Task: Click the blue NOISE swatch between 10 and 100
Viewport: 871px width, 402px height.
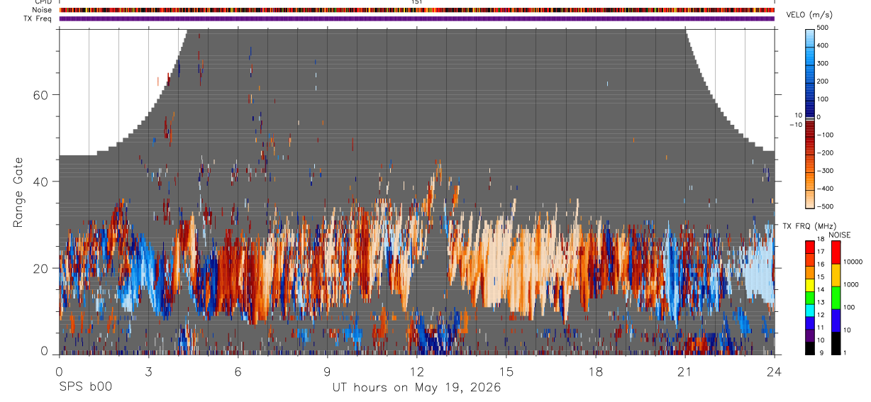Action: coord(836,320)
